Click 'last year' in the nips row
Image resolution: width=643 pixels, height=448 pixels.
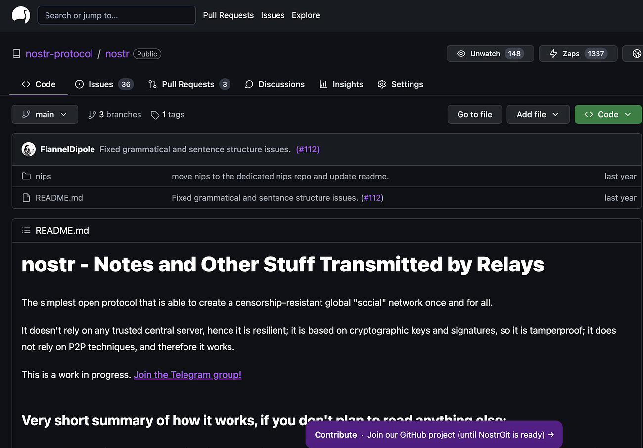(x=620, y=176)
